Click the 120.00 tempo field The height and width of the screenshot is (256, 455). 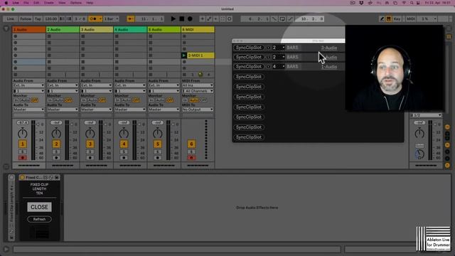51,19
